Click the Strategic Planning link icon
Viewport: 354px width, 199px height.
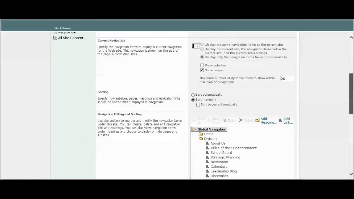point(207,157)
